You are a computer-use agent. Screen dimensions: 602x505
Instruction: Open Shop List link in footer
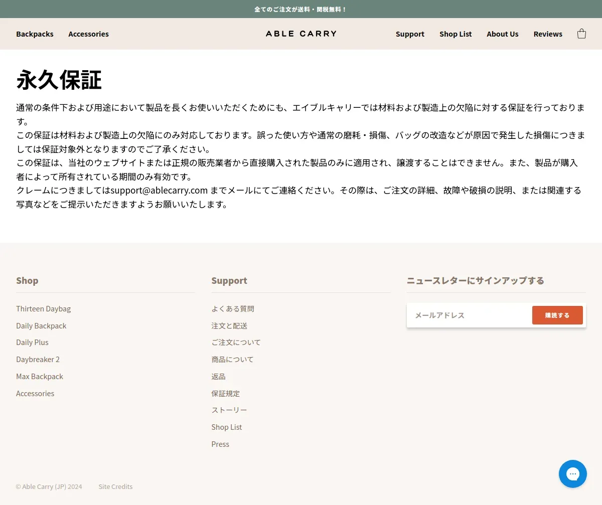point(226,427)
